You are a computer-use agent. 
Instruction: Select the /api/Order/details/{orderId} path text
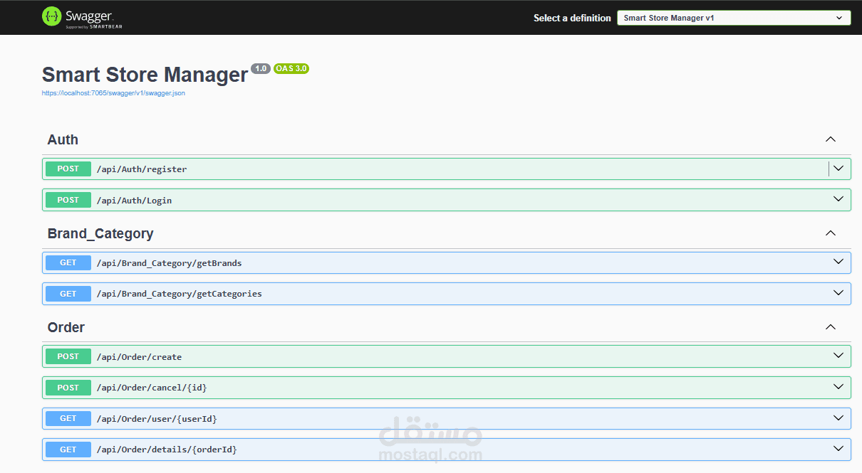(x=167, y=450)
